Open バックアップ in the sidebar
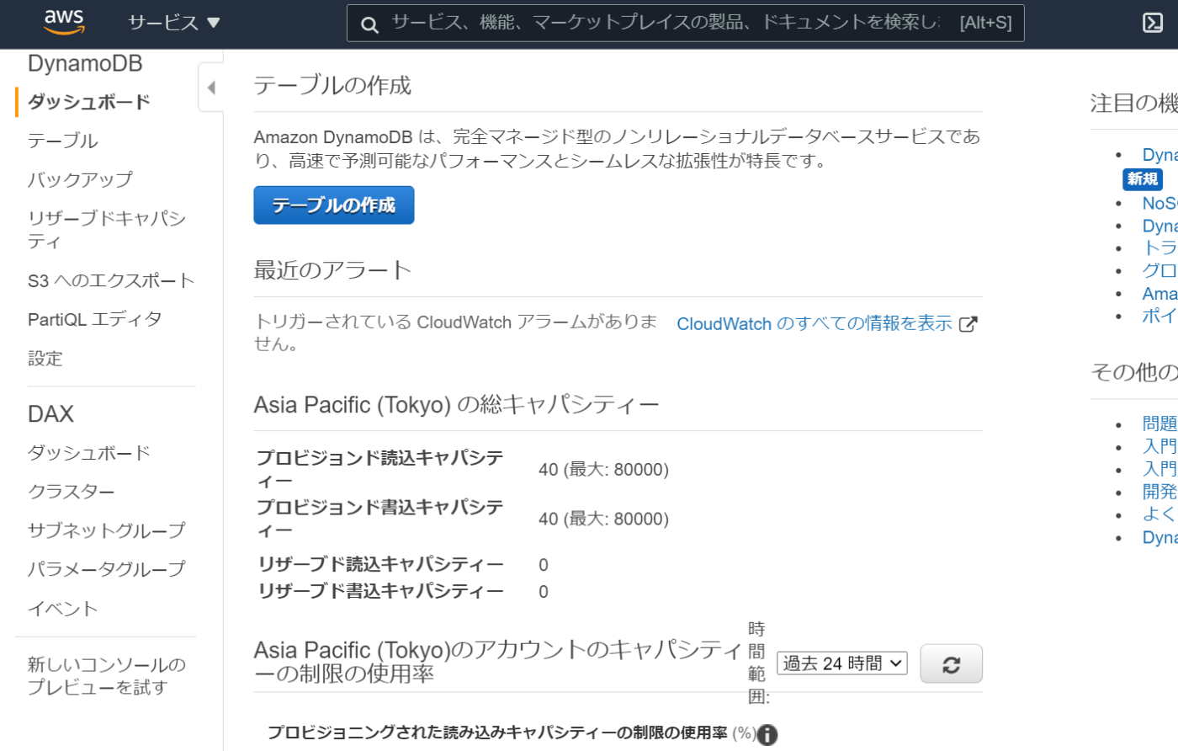Viewport: 1178px width, 751px height. tap(80, 179)
